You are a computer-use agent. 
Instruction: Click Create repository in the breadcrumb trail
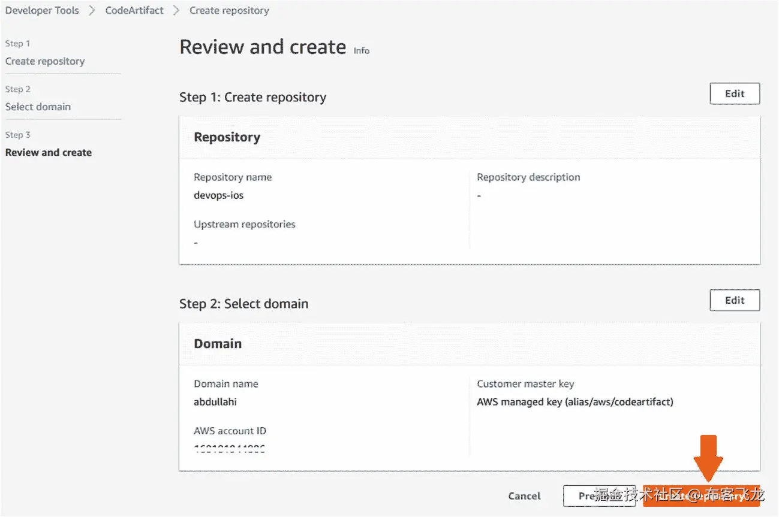[229, 11]
